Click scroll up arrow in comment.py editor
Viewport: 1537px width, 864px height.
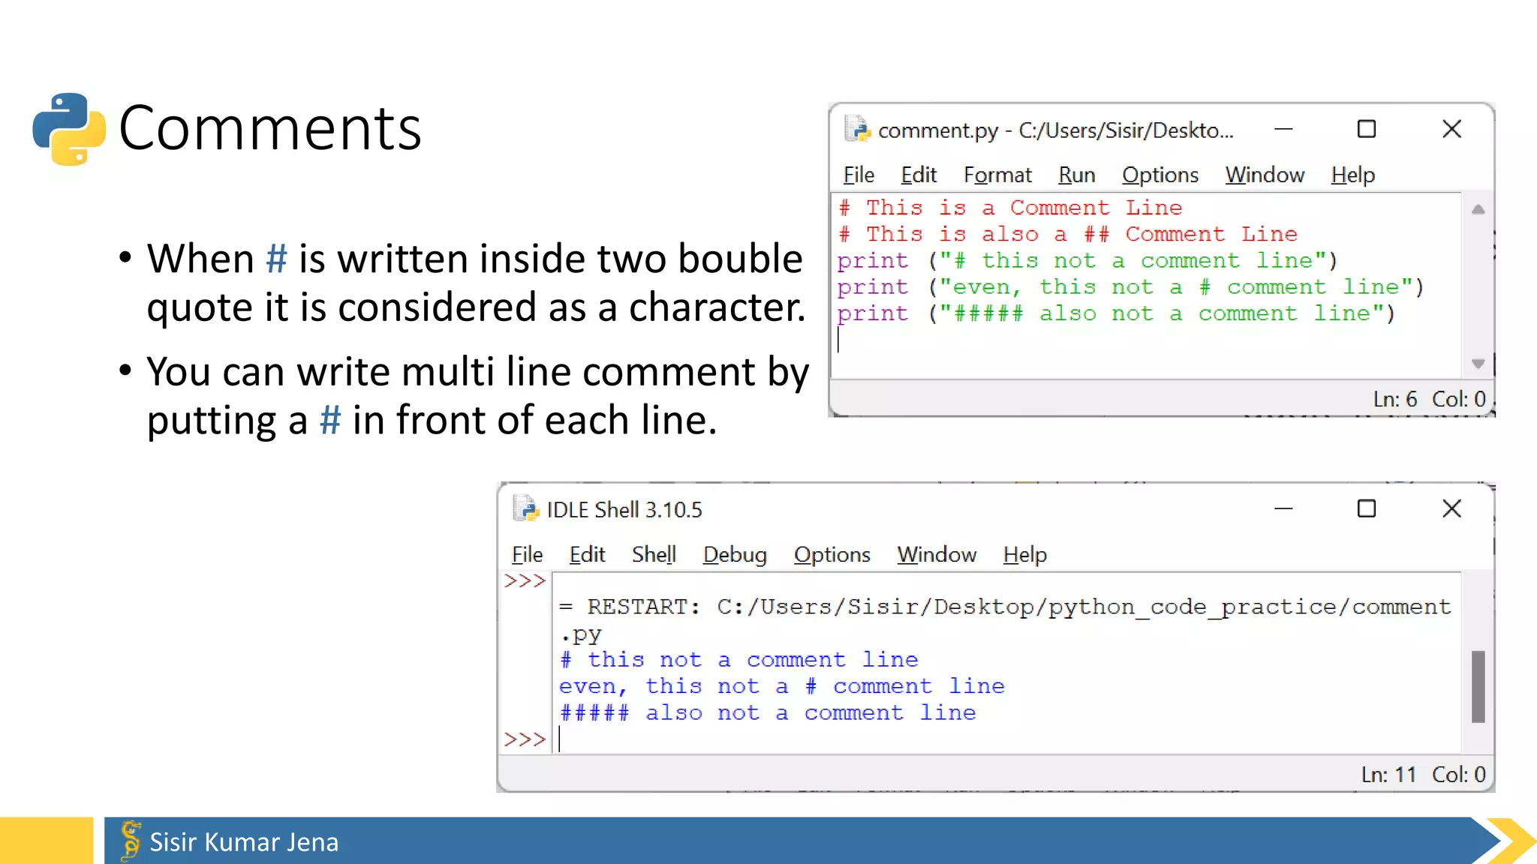1478,210
